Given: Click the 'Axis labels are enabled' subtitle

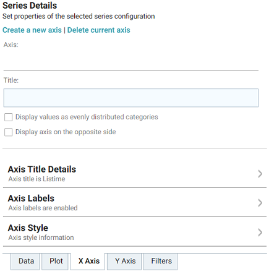Looking at the screenshot, I should tap(43, 208).
